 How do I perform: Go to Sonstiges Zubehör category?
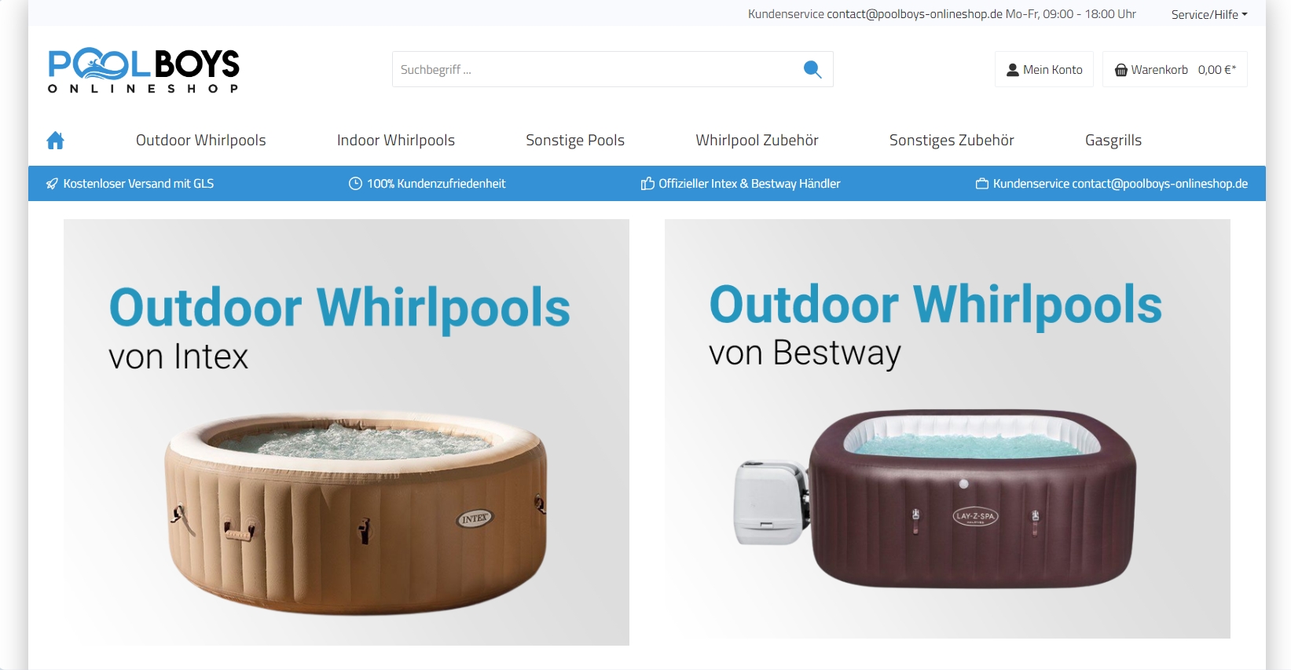point(952,141)
